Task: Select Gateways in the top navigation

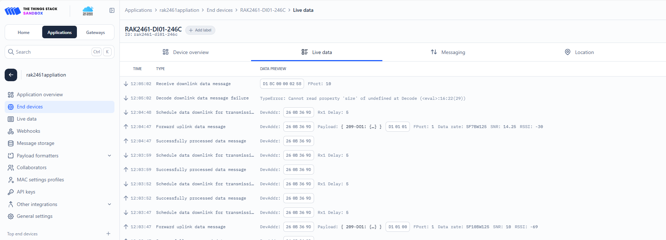Action: [96, 32]
